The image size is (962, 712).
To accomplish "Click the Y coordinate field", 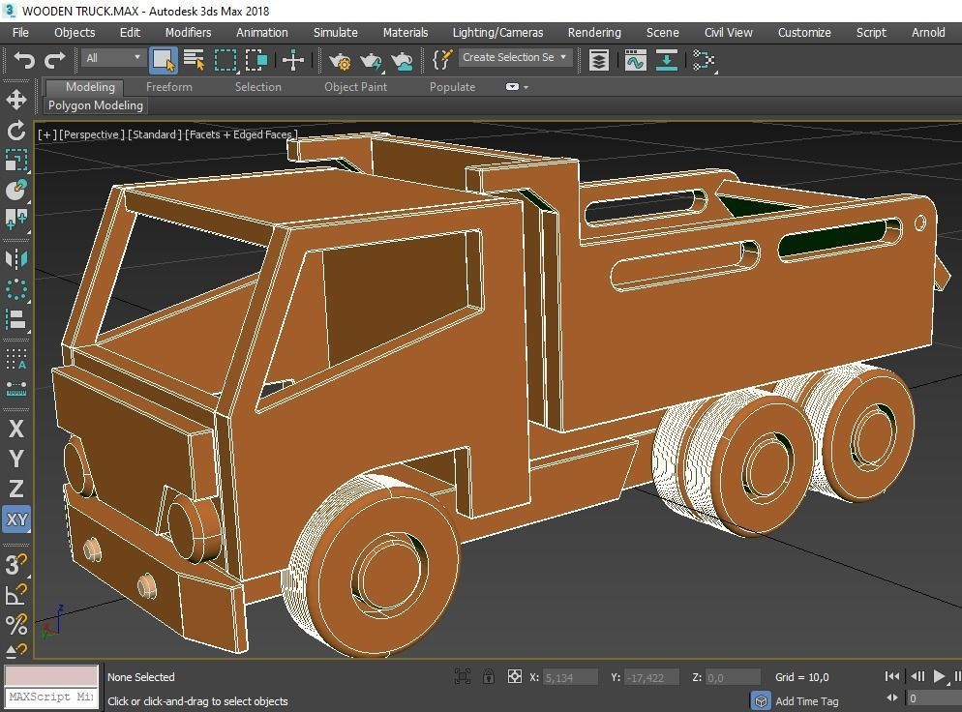I will [651, 677].
